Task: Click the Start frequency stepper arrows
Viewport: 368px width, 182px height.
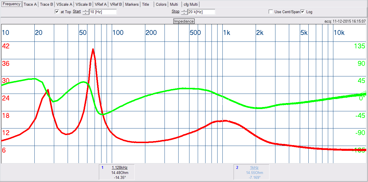Action: pyautogui.click(x=86, y=12)
